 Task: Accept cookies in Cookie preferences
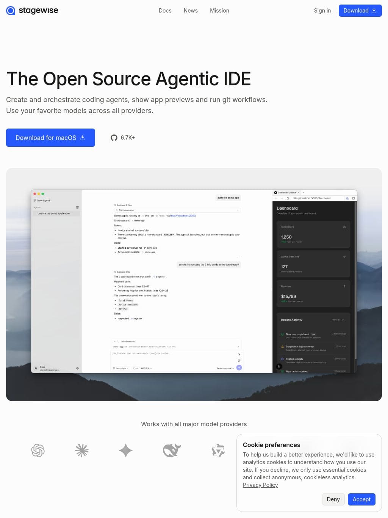361,499
